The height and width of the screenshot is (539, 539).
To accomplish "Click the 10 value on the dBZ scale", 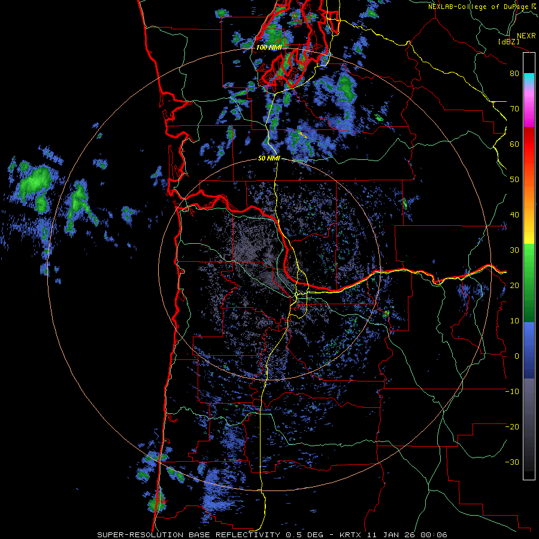I will [x=514, y=321].
